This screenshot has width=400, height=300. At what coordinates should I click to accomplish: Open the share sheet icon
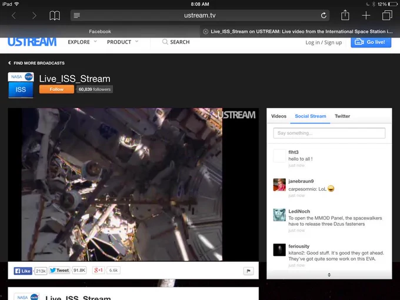point(345,15)
